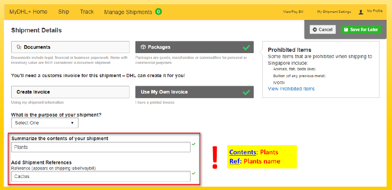The image size is (392, 190).
Task: Open the Ship menu
Action: 64,12
